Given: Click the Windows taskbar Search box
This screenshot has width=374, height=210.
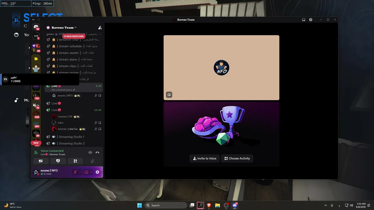Looking at the screenshot, I should point(166,205).
